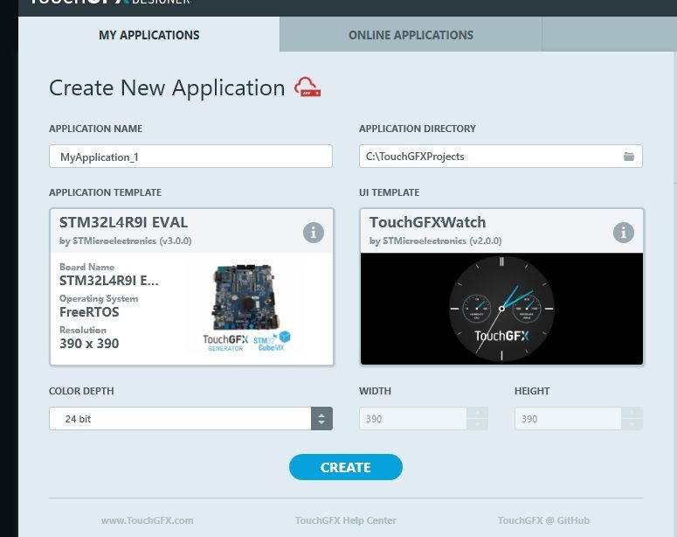
Task: Select the 24 bit color depth box
Action: tap(190, 419)
